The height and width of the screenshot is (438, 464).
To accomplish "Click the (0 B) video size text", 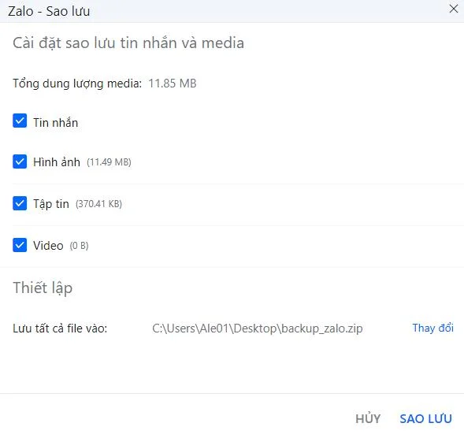I will coord(79,246).
